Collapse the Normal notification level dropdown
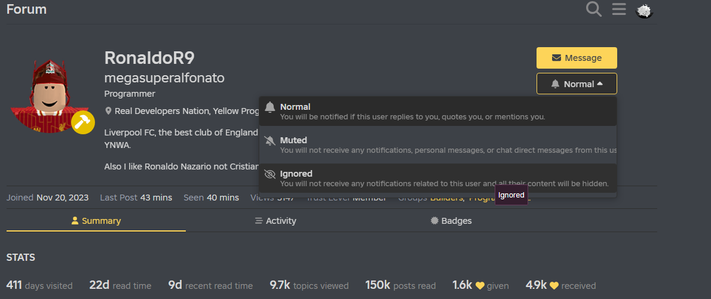The image size is (711, 299). pos(577,84)
